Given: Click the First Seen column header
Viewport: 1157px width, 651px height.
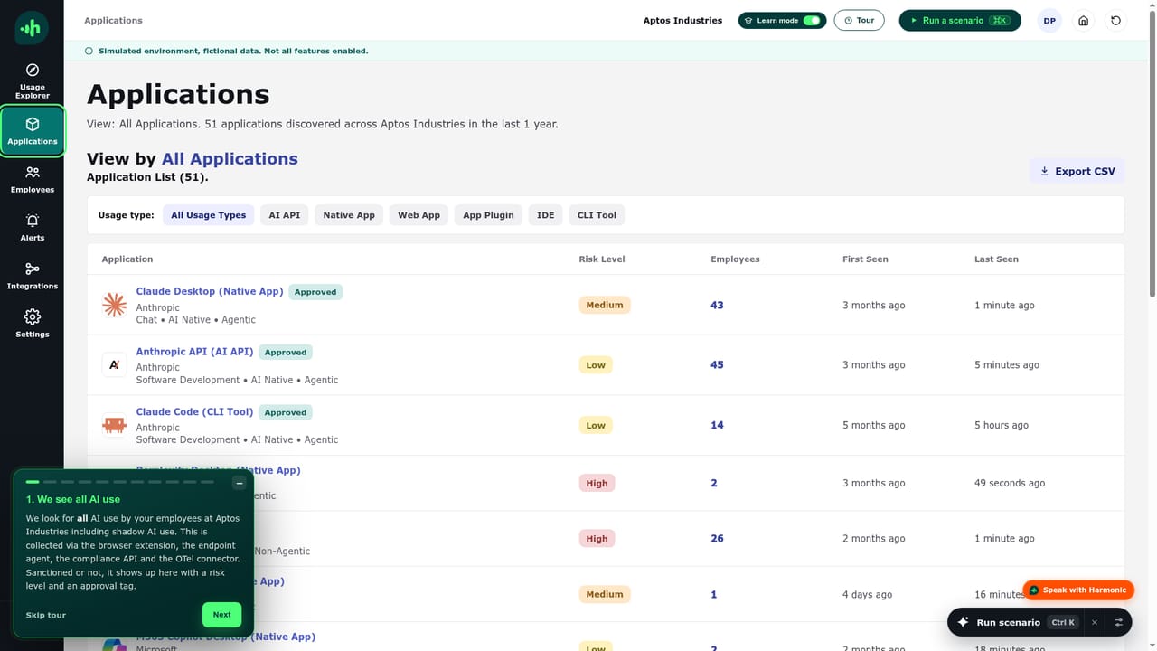Looking at the screenshot, I should pos(865,259).
